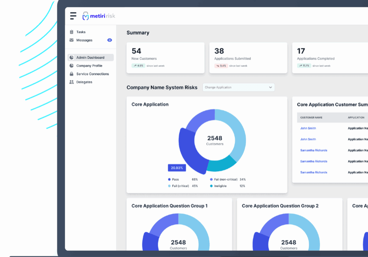Viewport: 368px width, 257px height.
Task: Select Admin Dashboard menu item
Action: pyautogui.click(x=91, y=57)
